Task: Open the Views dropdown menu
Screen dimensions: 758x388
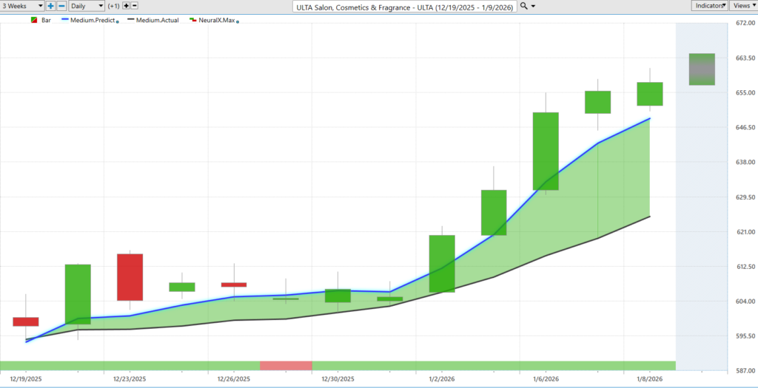Action: (743, 6)
